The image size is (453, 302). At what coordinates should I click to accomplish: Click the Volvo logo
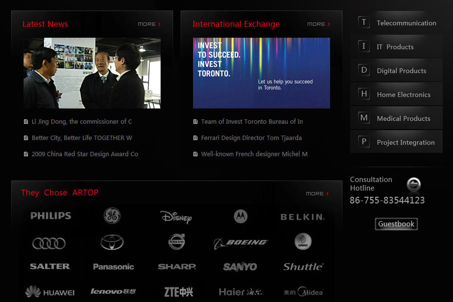pyautogui.click(x=176, y=242)
